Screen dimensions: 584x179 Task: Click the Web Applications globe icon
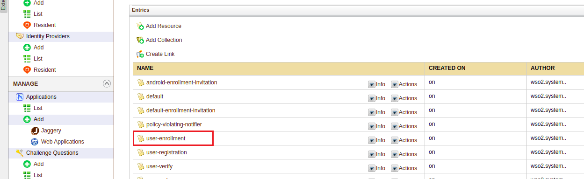35,142
